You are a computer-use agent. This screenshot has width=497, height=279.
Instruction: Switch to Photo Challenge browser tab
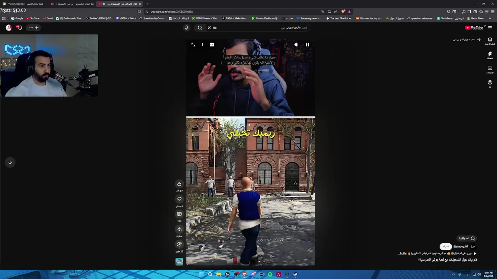[x=23, y=4]
